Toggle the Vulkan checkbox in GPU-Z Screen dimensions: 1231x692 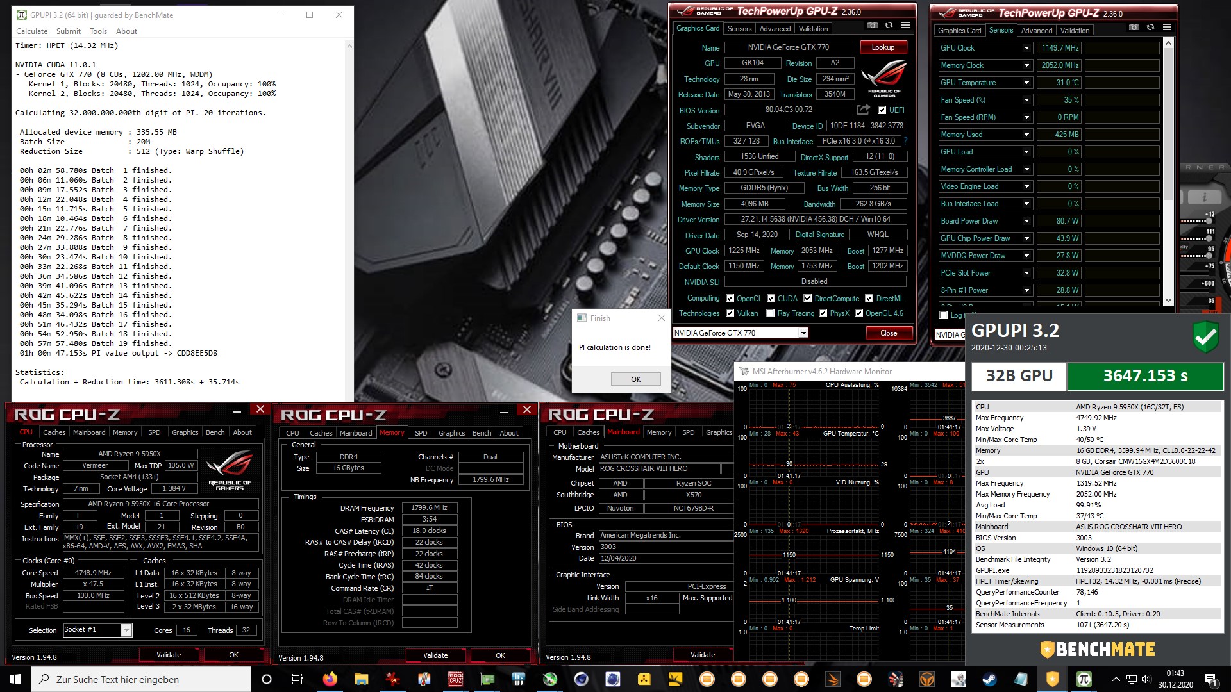click(730, 313)
